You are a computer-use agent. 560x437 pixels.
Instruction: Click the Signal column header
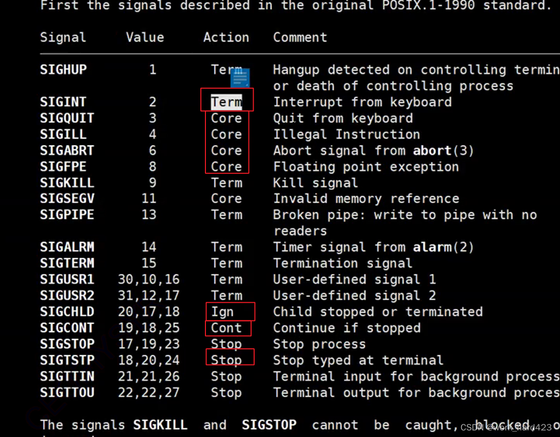(x=63, y=38)
